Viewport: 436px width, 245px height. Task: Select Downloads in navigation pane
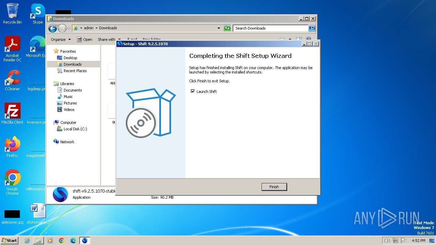(x=73, y=64)
